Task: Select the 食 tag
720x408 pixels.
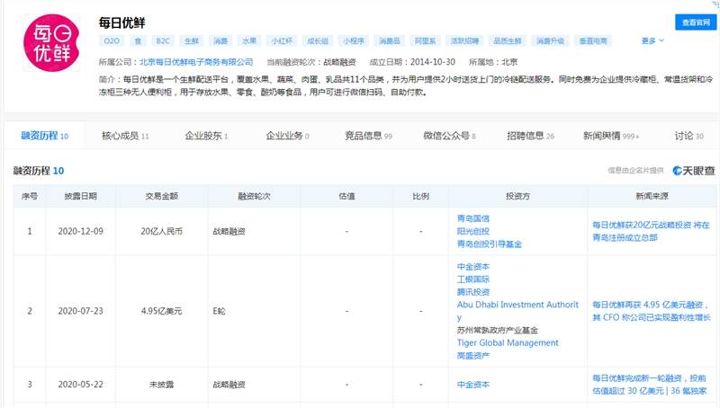Action: [138, 40]
